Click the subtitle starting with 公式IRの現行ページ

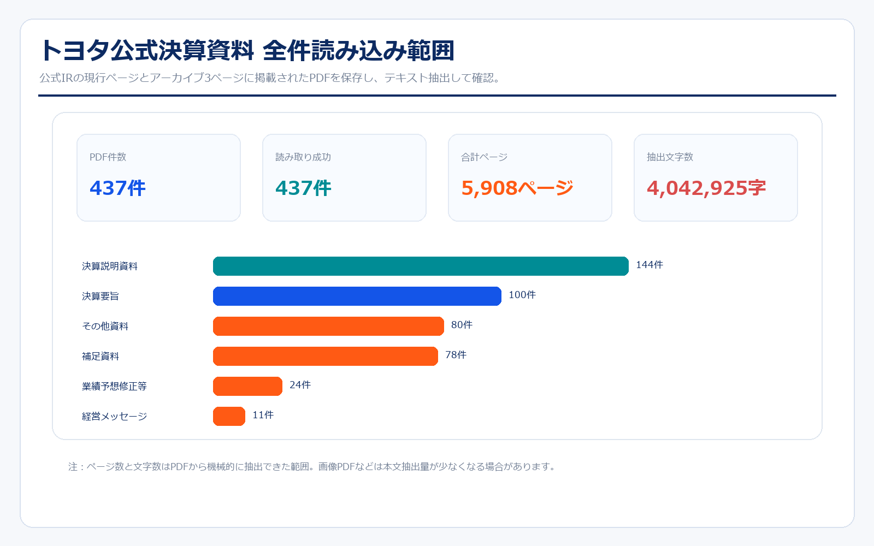270,78
